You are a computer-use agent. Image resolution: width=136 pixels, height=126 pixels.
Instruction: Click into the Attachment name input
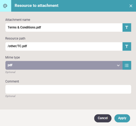[64, 27]
